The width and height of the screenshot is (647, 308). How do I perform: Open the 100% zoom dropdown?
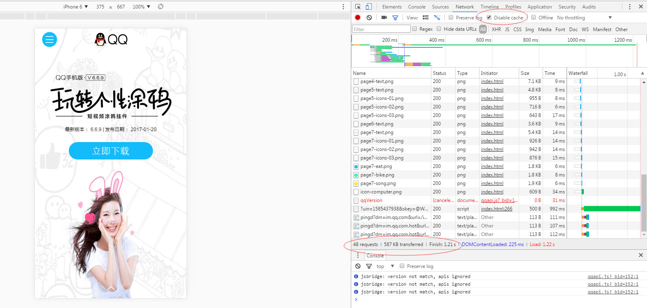click(141, 6)
